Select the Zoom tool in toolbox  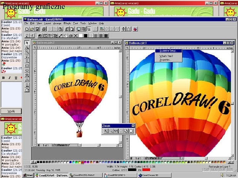27,52
